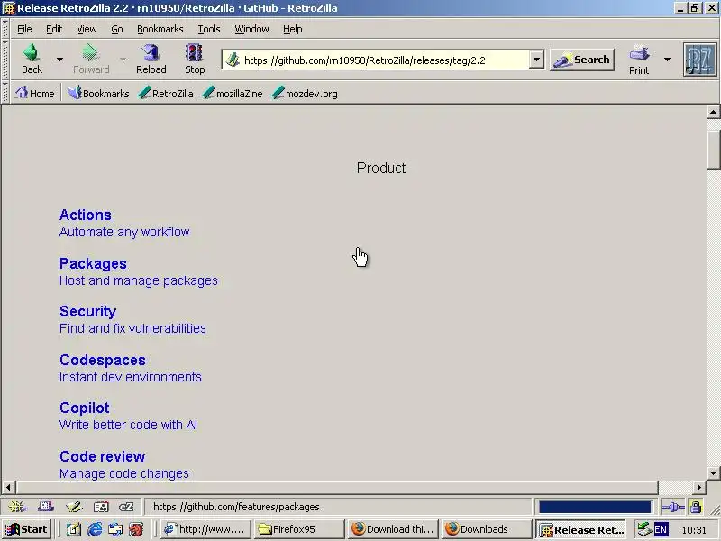The width and height of the screenshot is (721, 541).
Task: Reload the current page
Action: pyautogui.click(x=151, y=59)
